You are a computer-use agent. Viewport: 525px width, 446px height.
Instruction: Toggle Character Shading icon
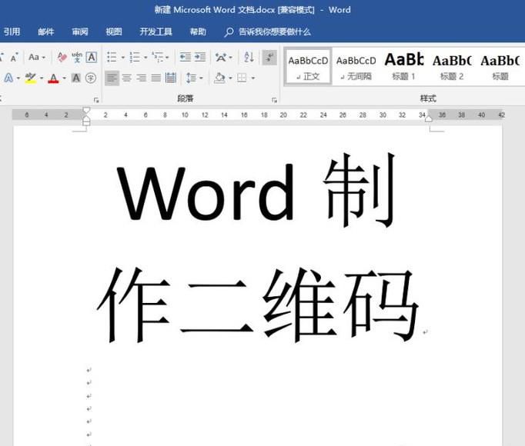click(x=76, y=78)
